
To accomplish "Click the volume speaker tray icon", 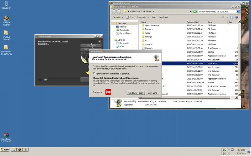I will click(x=228, y=154).
